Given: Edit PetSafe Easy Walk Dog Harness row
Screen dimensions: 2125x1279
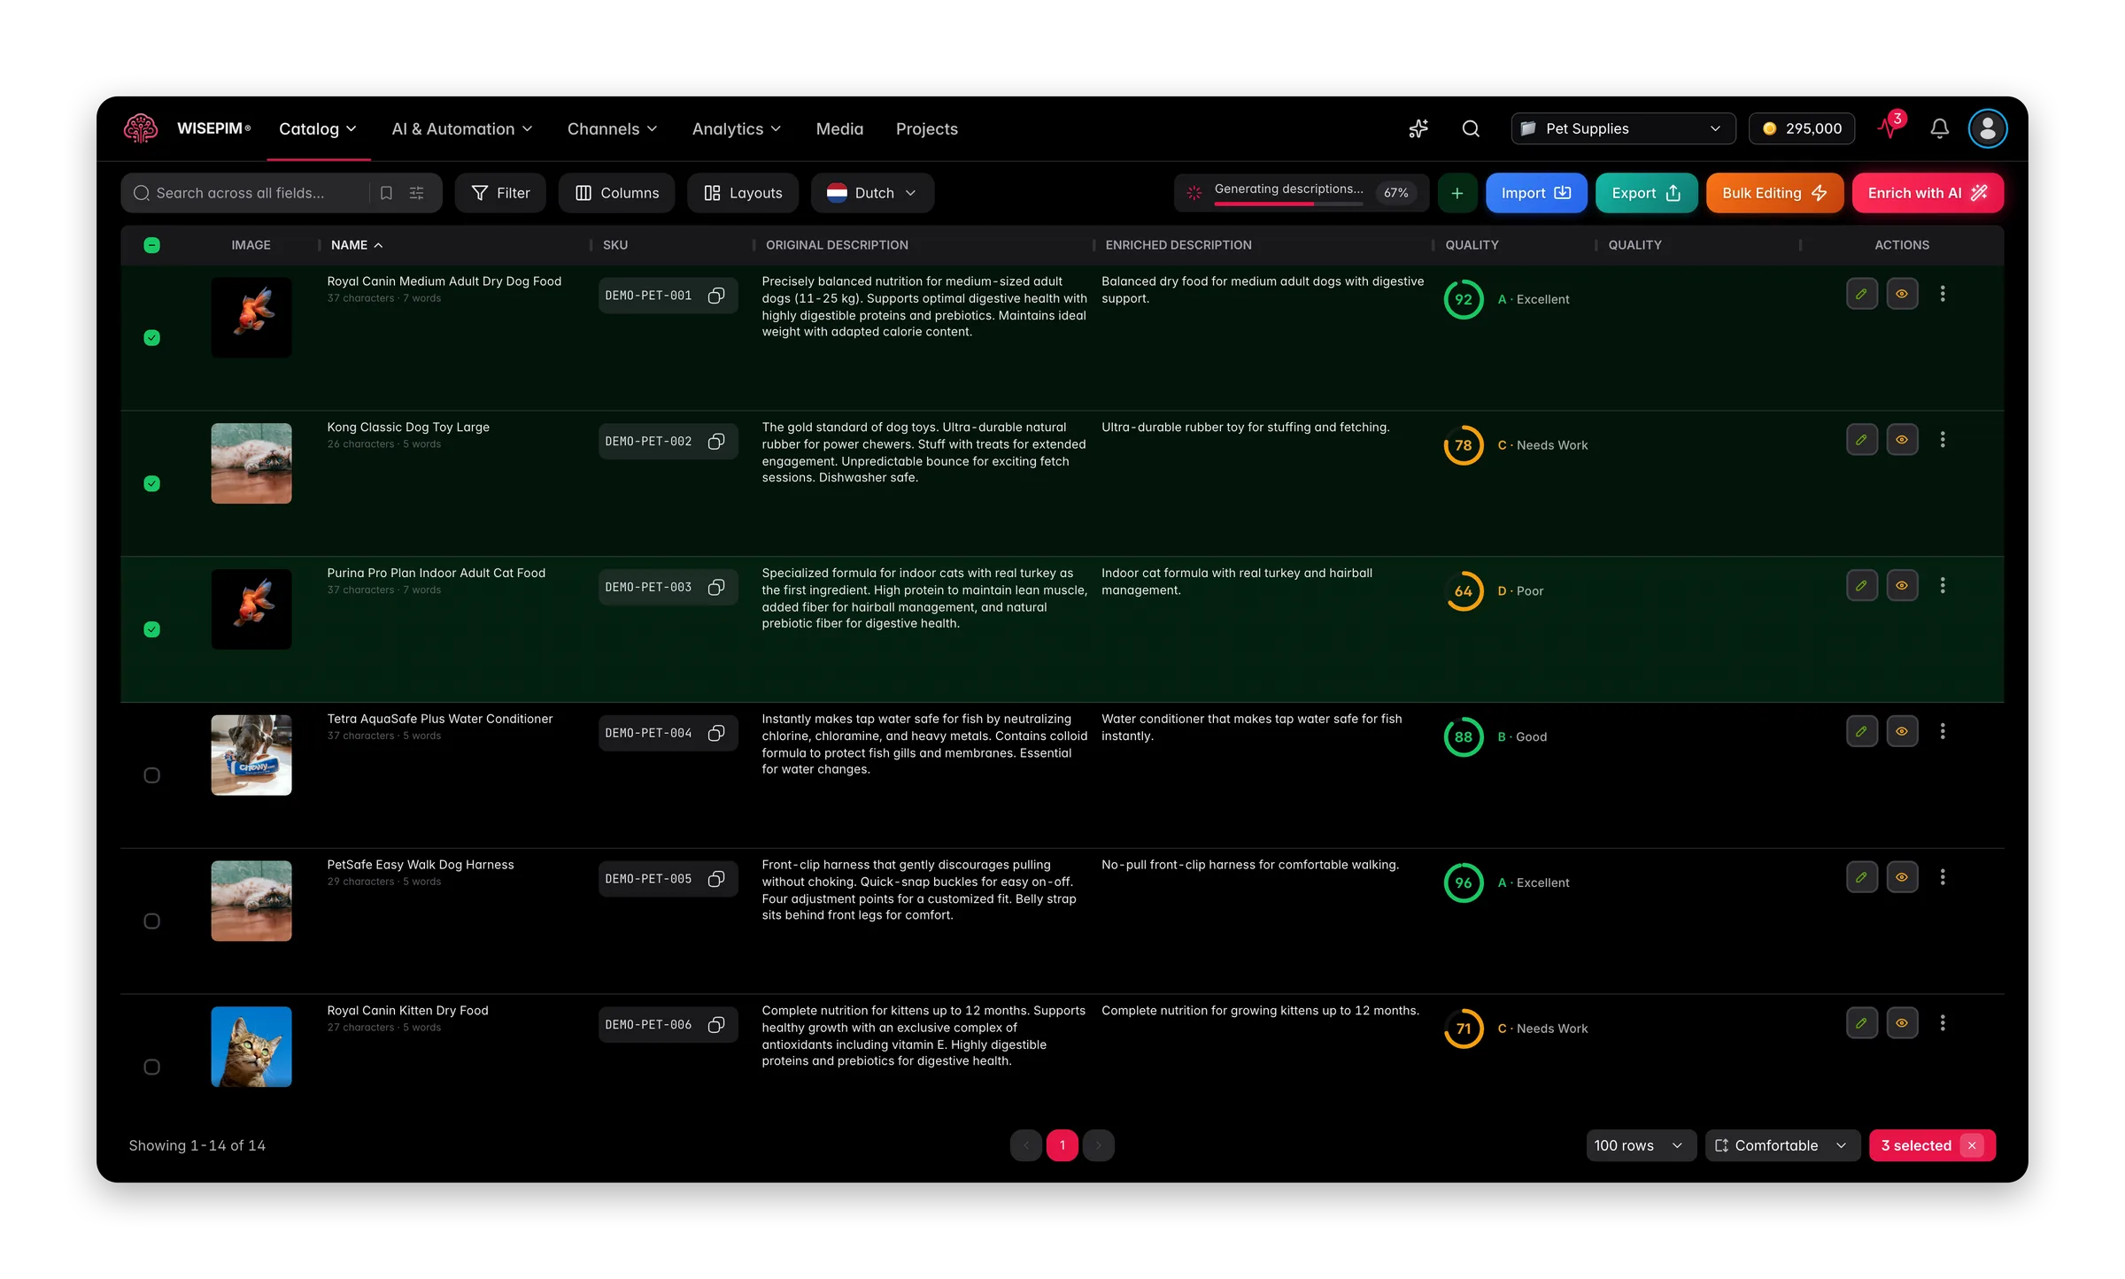Looking at the screenshot, I should click(x=1862, y=877).
